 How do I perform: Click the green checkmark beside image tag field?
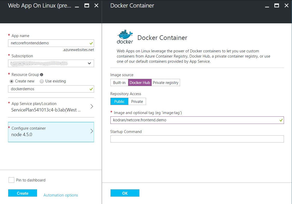coord(281,120)
